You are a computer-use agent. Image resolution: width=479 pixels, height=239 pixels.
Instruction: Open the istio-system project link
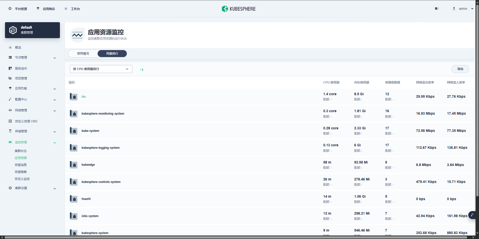(90, 216)
